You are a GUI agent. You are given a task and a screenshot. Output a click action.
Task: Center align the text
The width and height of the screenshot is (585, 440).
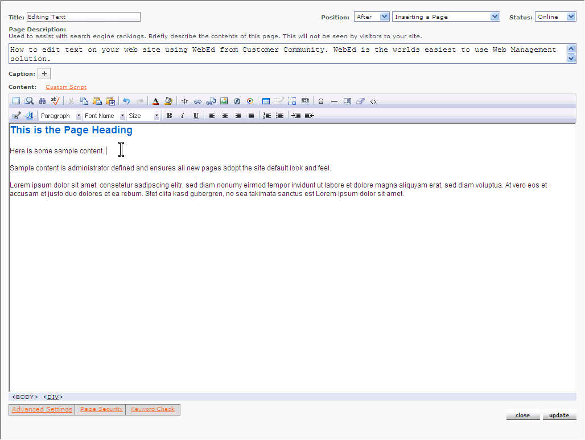225,116
